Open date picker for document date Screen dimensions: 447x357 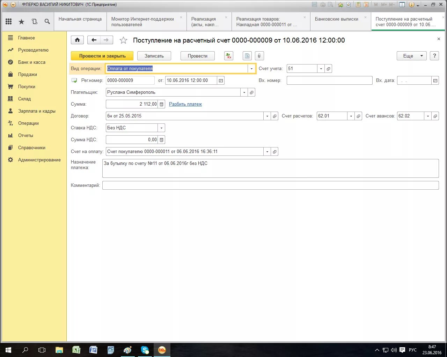point(221,81)
